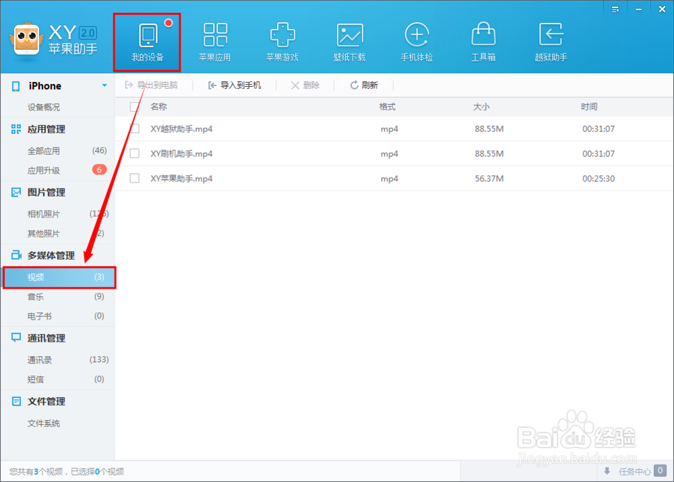
Task: Open the 苹果应用 apps tab
Action: pyautogui.click(x=214, y=42)
